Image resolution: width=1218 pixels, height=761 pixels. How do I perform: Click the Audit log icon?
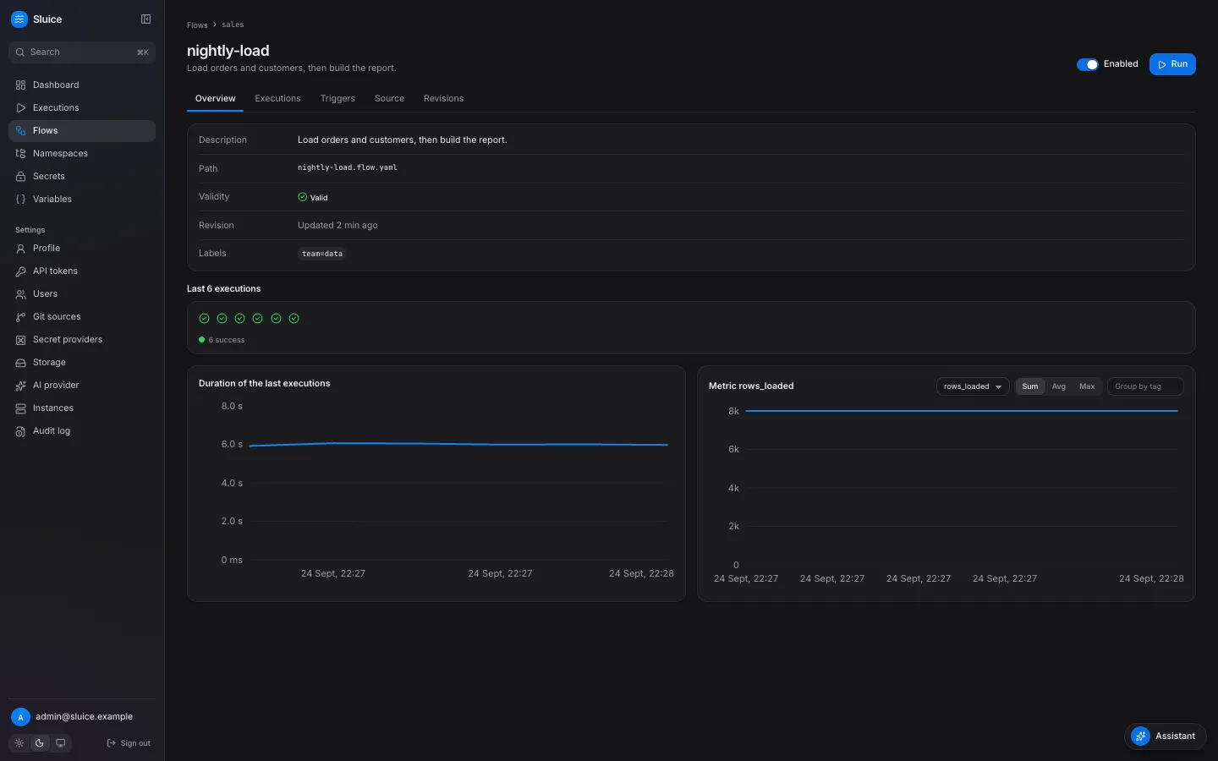[20, 431]
